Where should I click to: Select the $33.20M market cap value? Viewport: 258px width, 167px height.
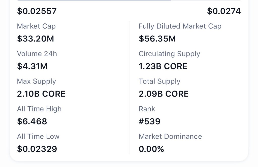tap(36, 39)
